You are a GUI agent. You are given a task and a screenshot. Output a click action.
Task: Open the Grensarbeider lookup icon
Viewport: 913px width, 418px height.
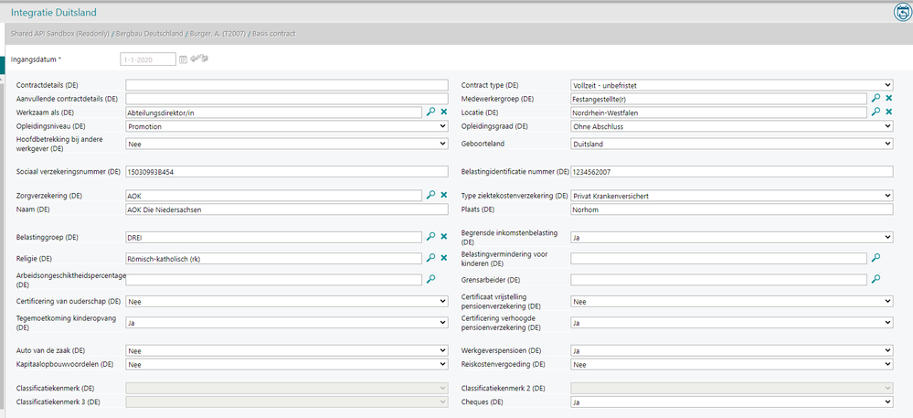(875, 279)
